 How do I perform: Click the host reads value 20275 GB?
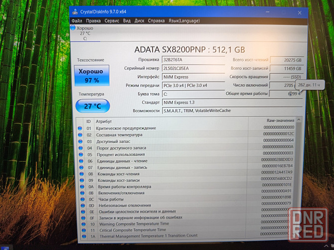pos(287,60)
